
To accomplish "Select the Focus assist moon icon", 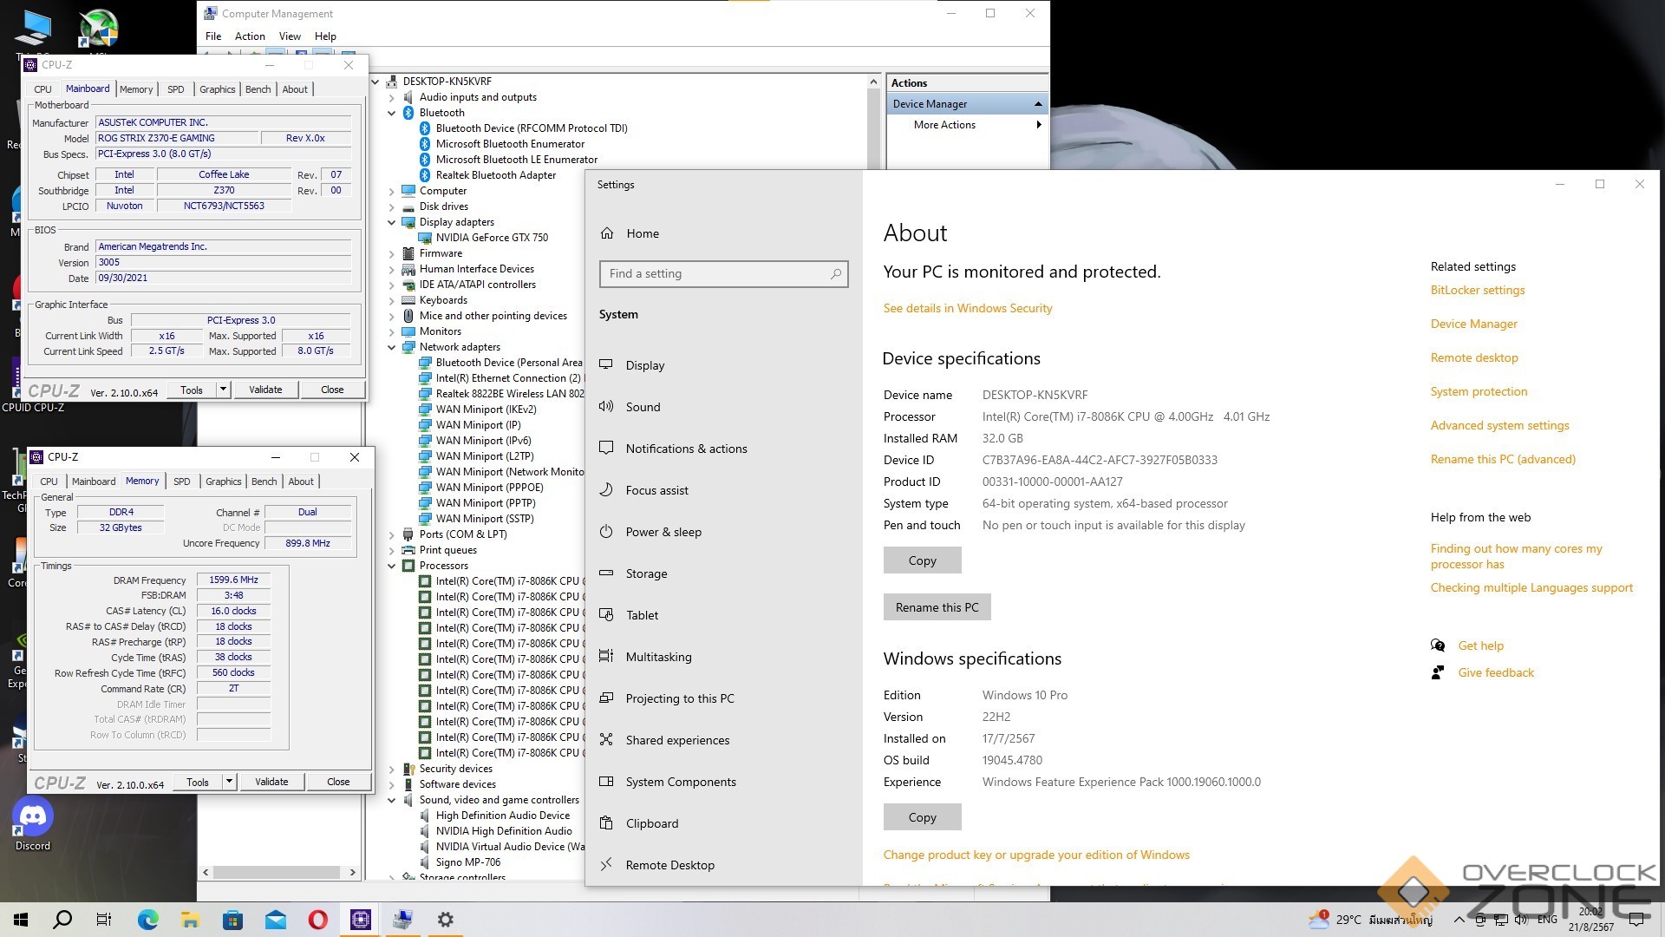I will point(606,490).
